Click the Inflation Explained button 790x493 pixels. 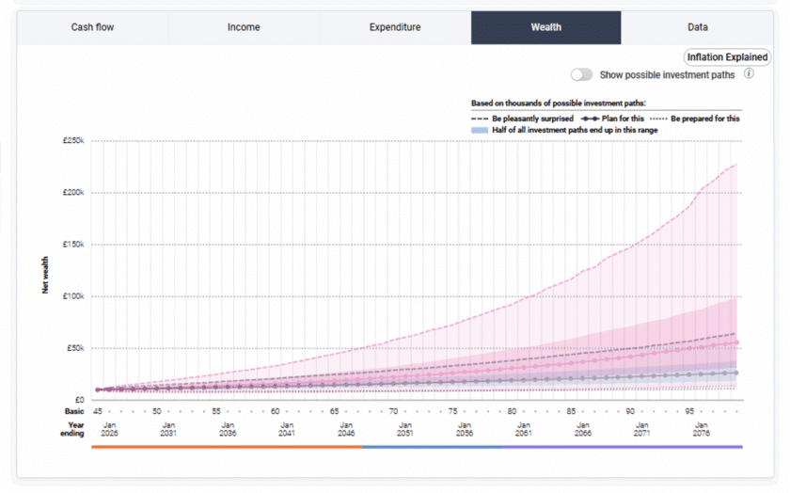coord(727,57)
